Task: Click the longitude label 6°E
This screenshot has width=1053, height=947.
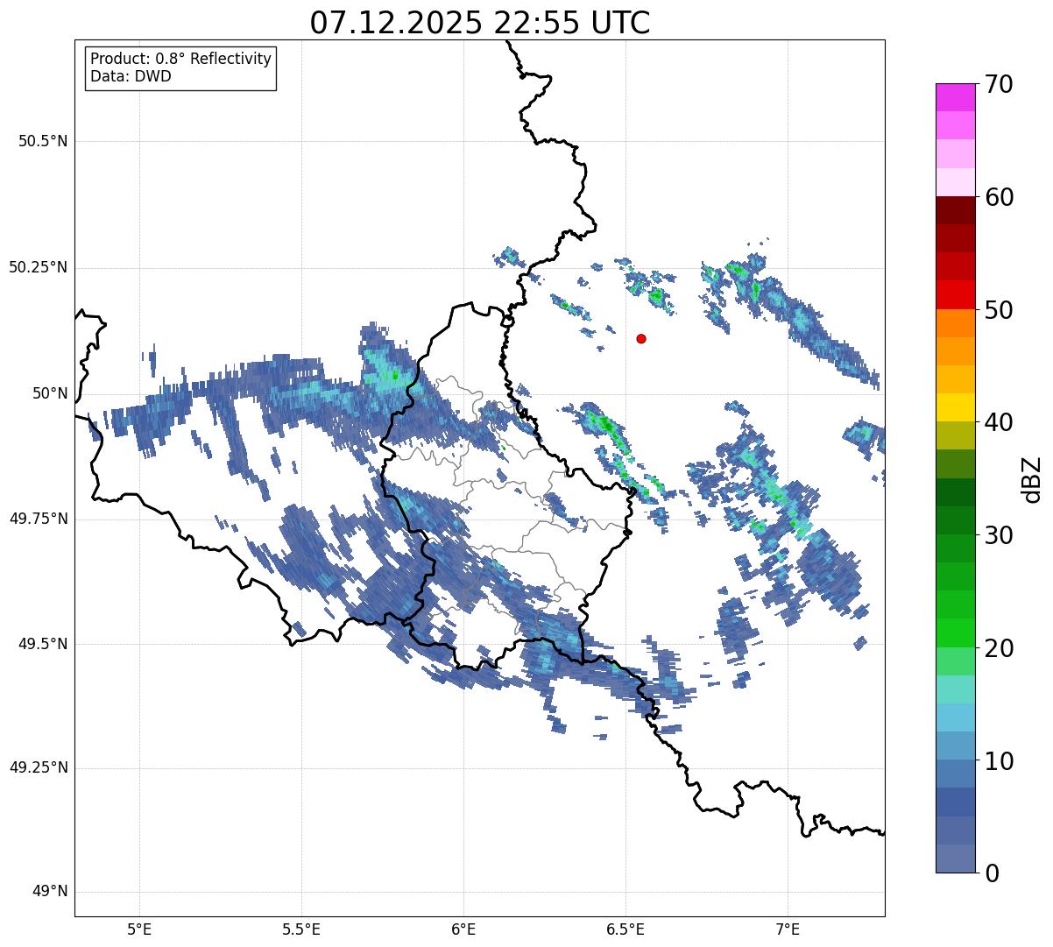Action: click(x=463, y=929)
